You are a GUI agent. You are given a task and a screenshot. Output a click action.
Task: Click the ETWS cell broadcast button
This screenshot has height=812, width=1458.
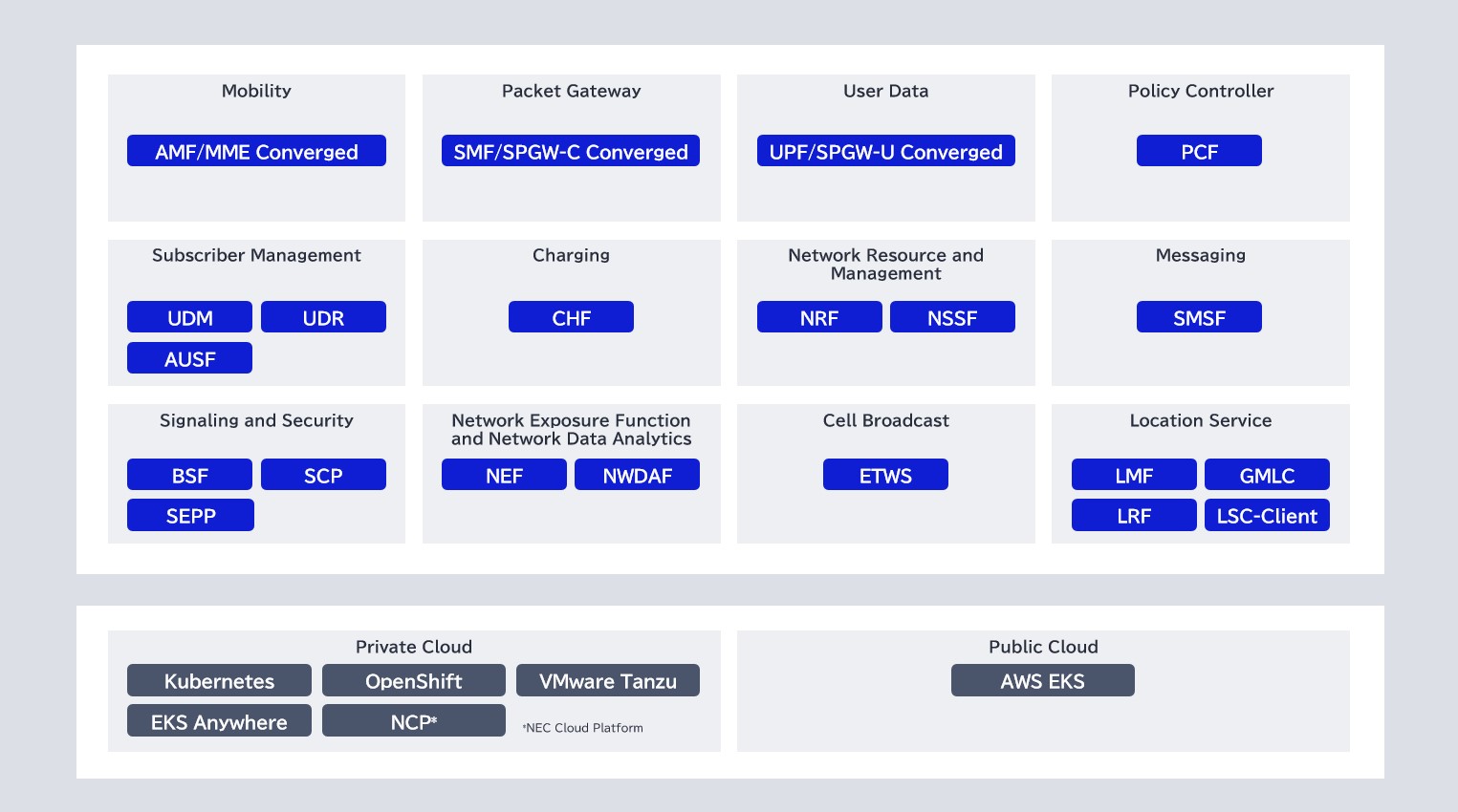tap(885, 475)
